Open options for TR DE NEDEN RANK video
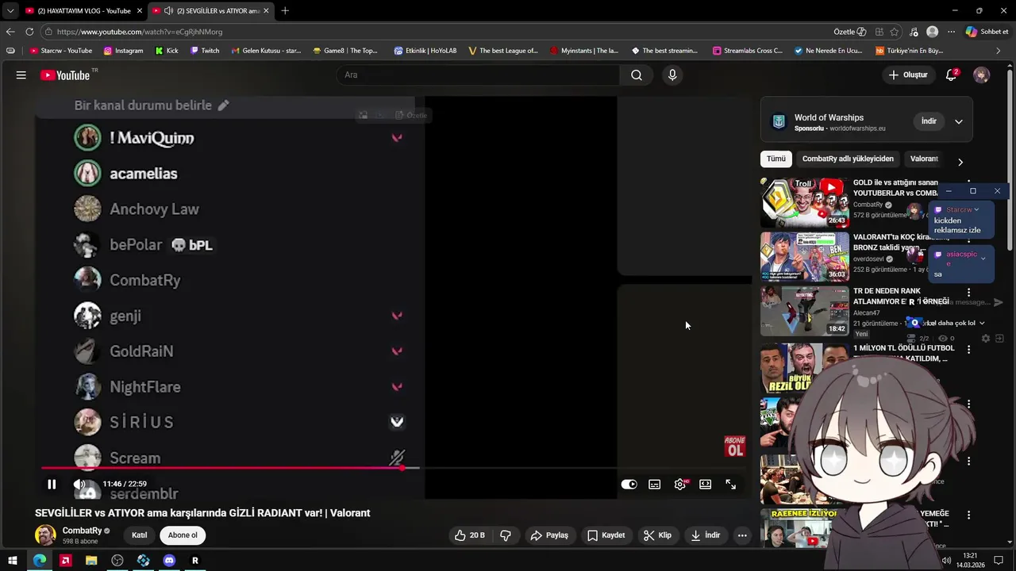This screenshot has width=1016, height=571. [968, 293]
